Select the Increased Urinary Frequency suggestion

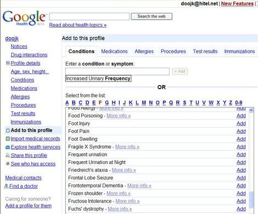coord(98,79)
